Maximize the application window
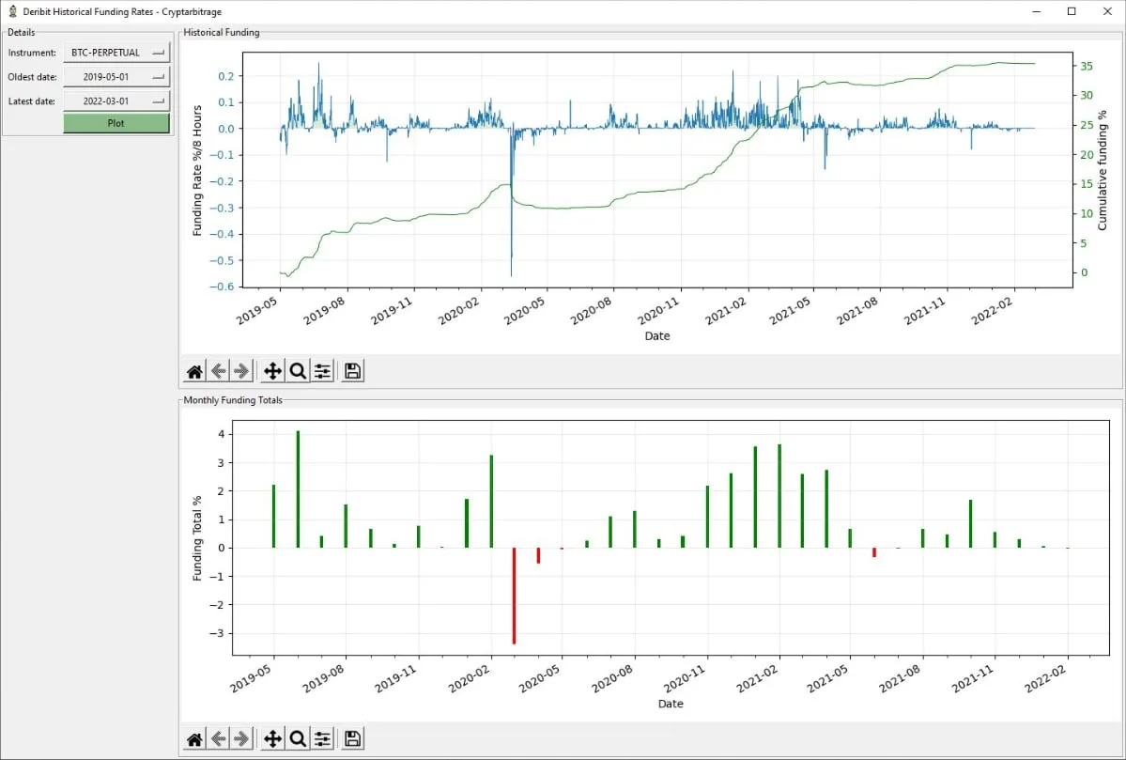 [x=1072, y=11]
